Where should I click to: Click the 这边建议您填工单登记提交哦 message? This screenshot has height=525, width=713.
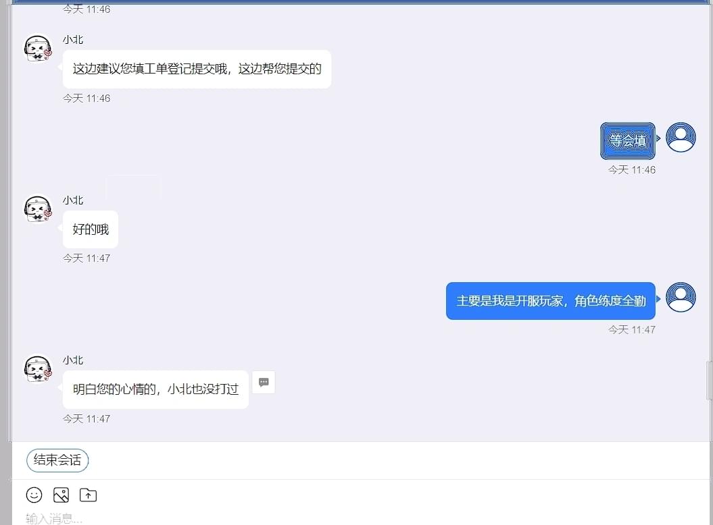click(x=197, y=69)
